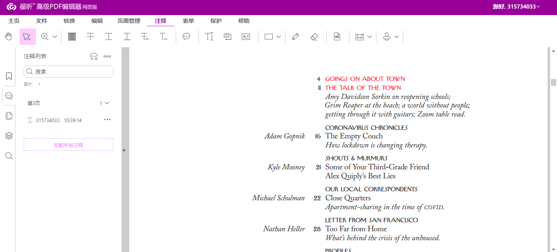Collapse the 第3页 annotation group
Image resolution: width=557 pixels, height=252 pixels.
107,103
